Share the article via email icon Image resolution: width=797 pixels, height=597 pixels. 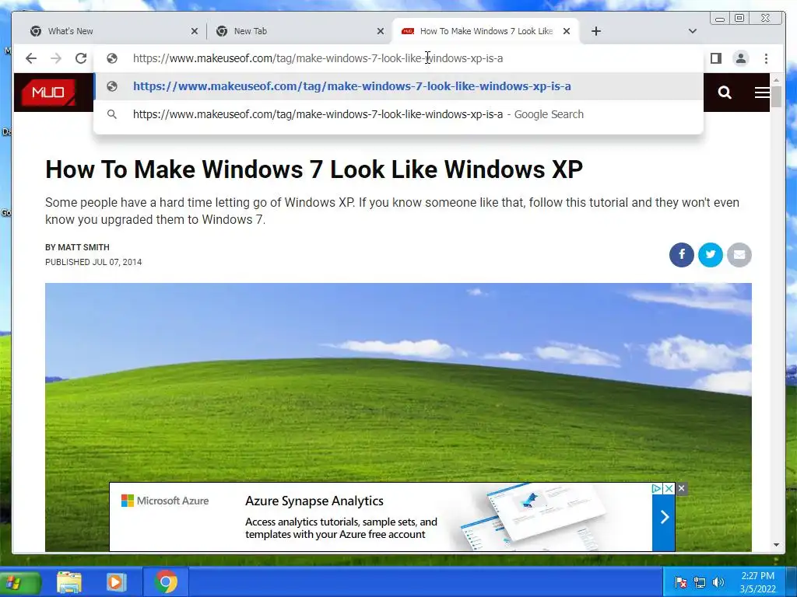739,254
